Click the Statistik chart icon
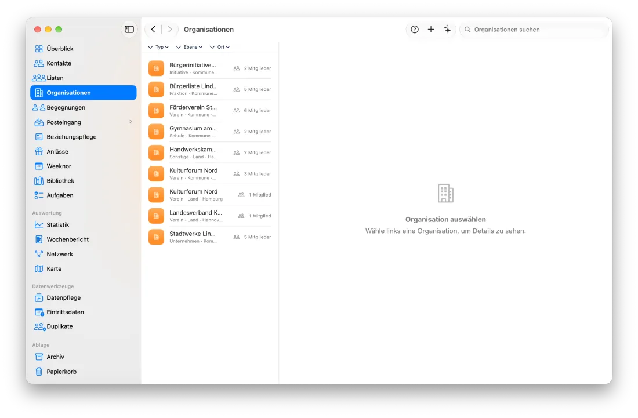 (39, 225)
